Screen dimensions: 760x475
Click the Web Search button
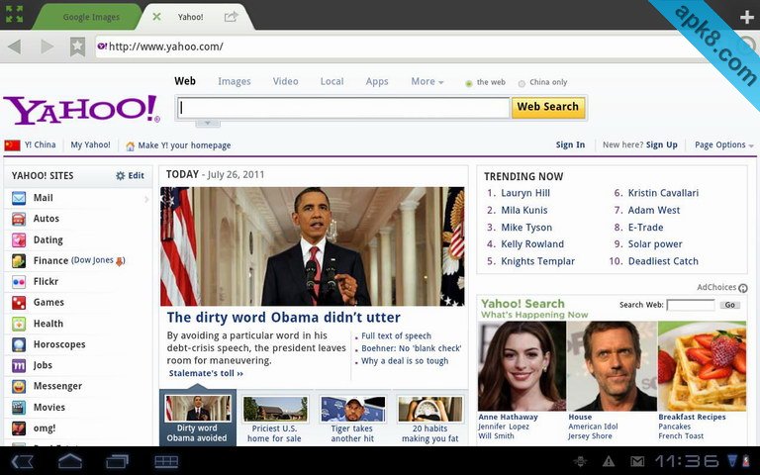tap(547, 107)
